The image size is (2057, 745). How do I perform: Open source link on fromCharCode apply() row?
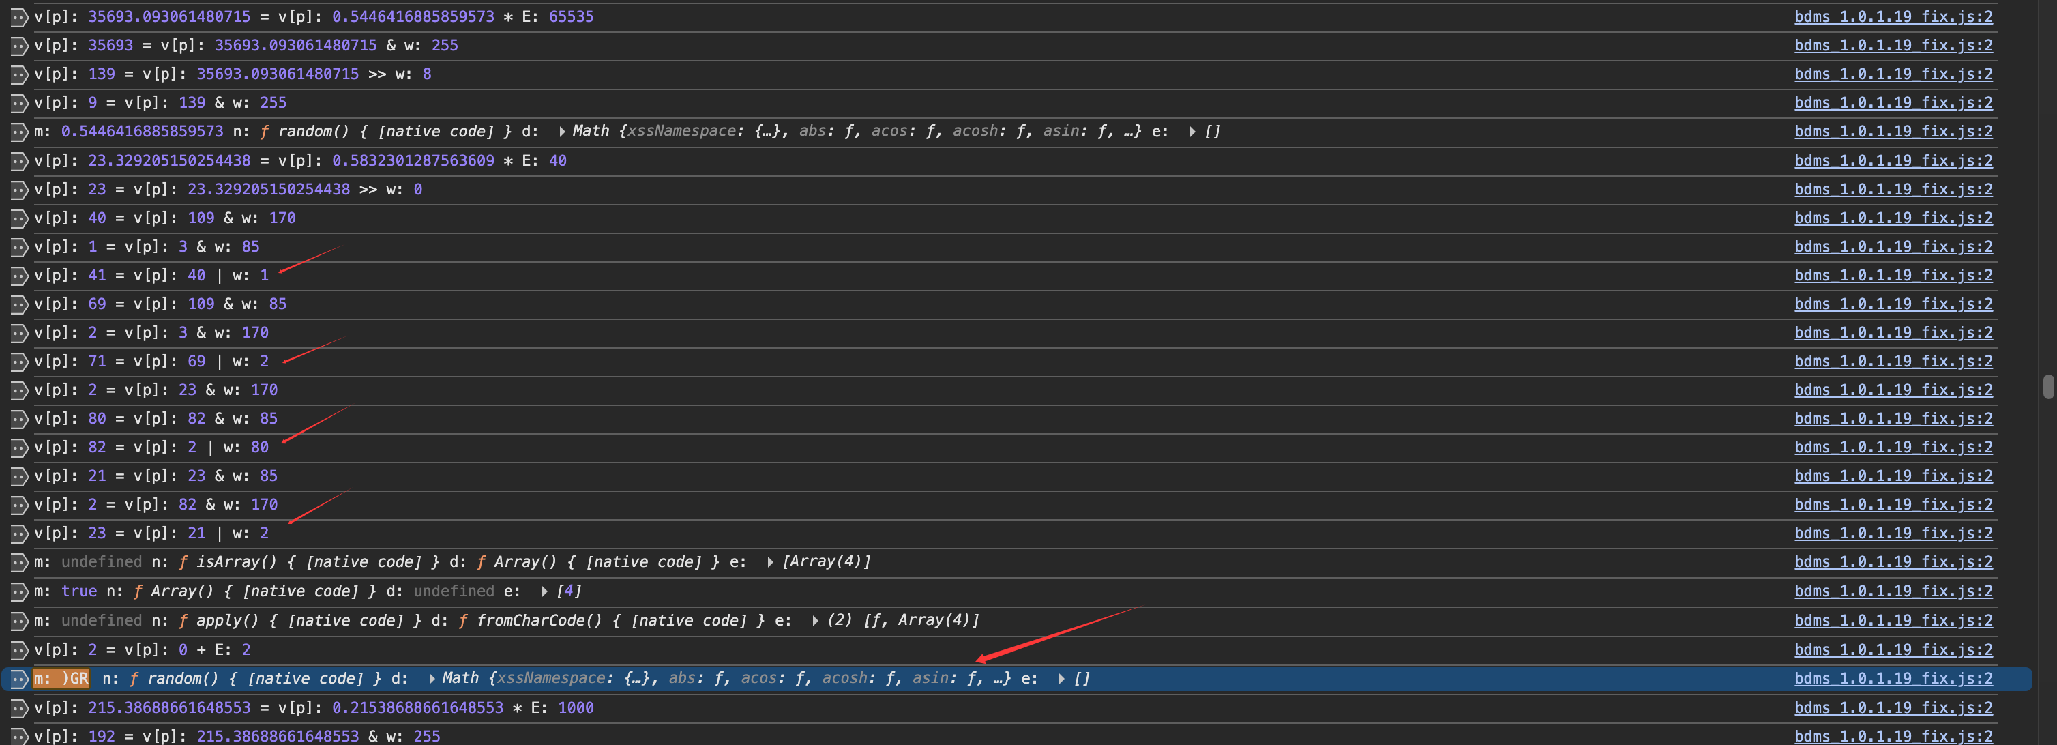[x=1893, y=620]
